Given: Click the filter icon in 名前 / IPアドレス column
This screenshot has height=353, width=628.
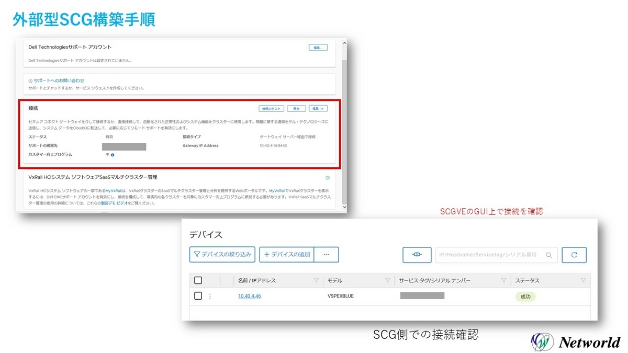Looking at the screenshot, I should pyautogui.click(x=316, y=281).
